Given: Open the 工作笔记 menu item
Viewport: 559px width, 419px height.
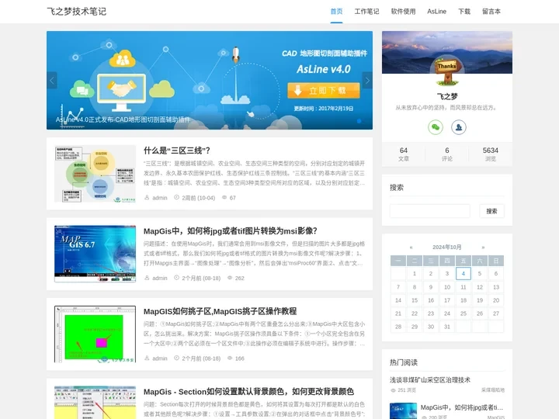Looking at the screenshot, I should tap(366, 12).
